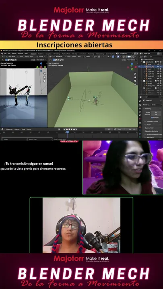163x289 pixels.
Task: Click red X axis of right viewport gizmo
Action: click(136, 67)
